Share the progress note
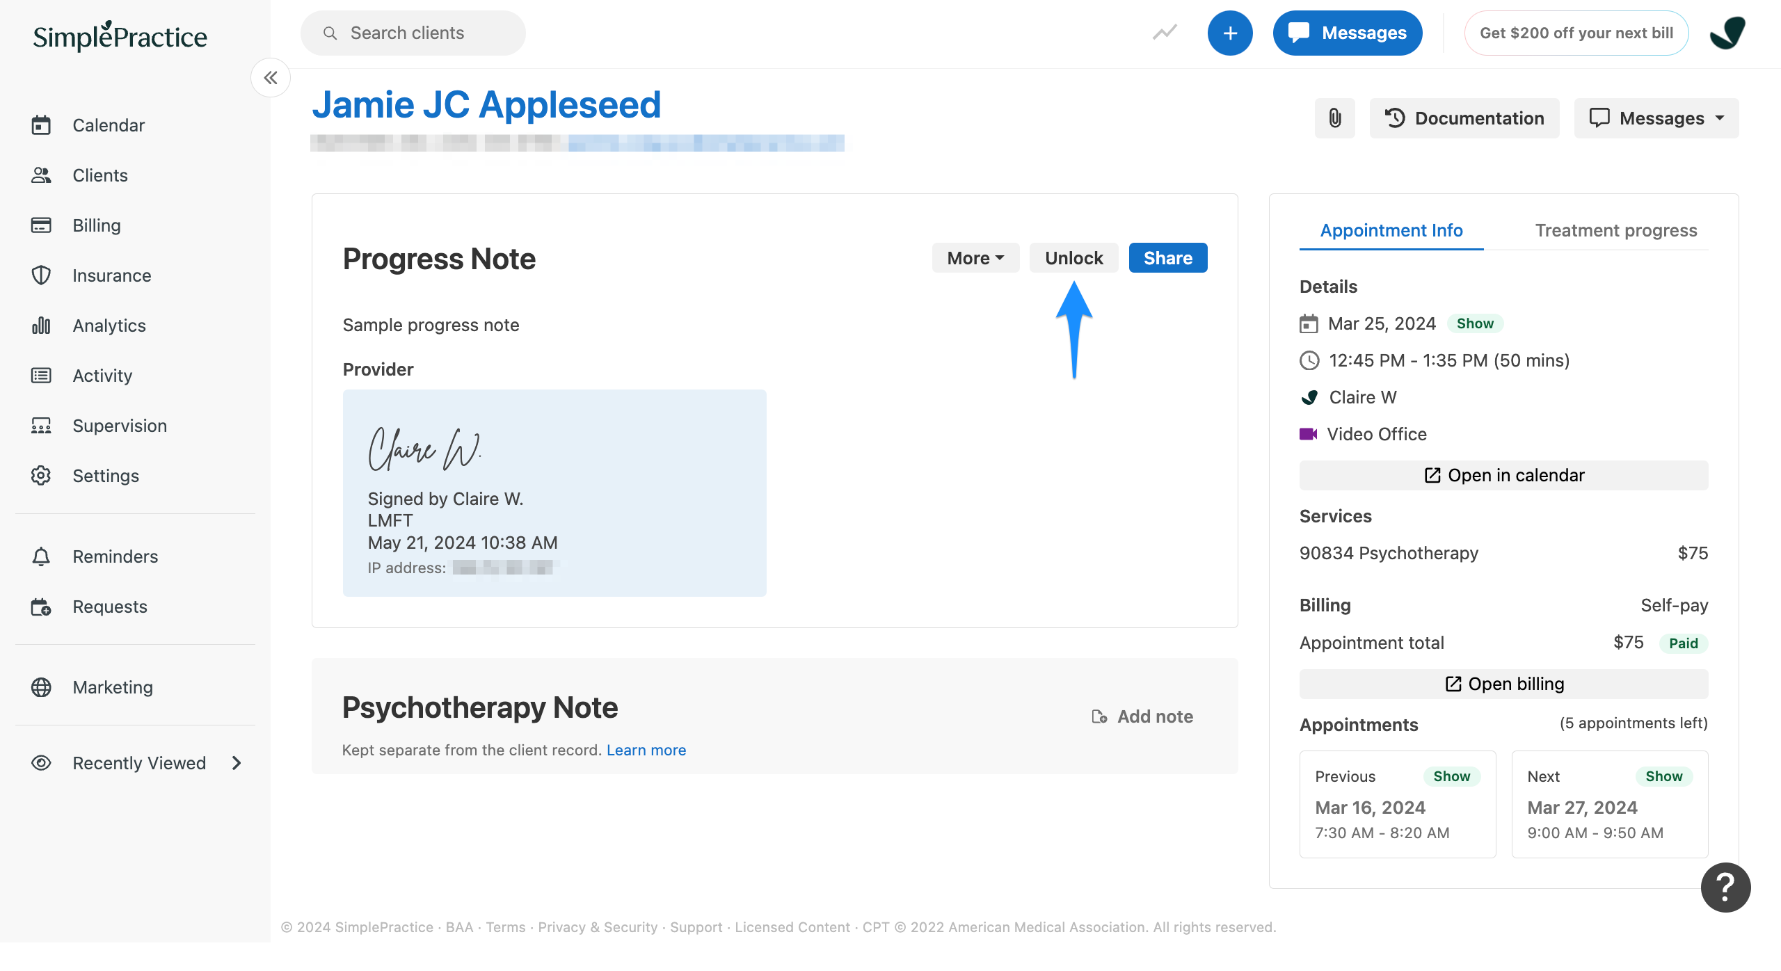Viewport: 1781px width, 971px height. click(x=1168, y=258)
